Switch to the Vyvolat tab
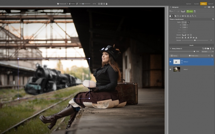The image size is (215, 134). pyautogui.click(x=196, y=4)
